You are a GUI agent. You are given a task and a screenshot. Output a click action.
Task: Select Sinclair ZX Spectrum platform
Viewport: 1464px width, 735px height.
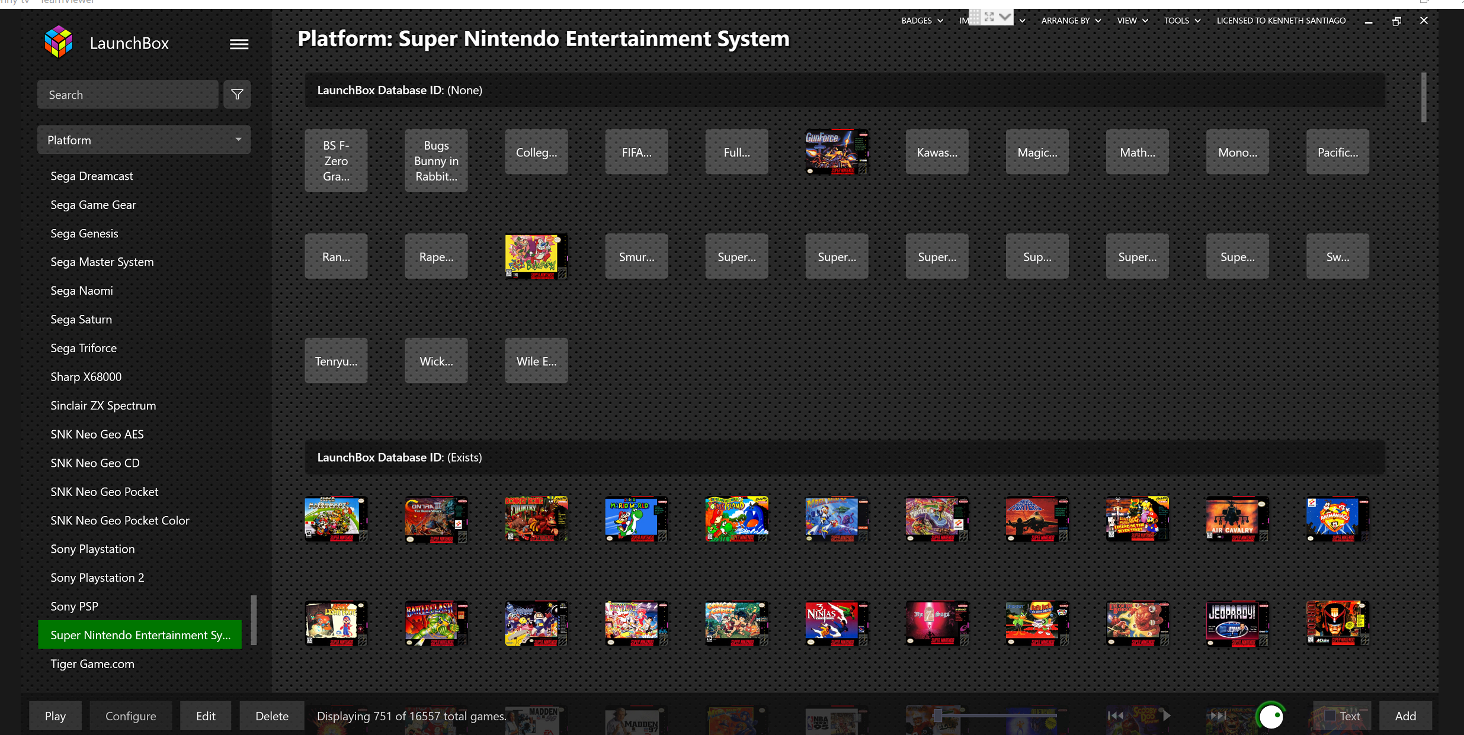tap(103, 405)
